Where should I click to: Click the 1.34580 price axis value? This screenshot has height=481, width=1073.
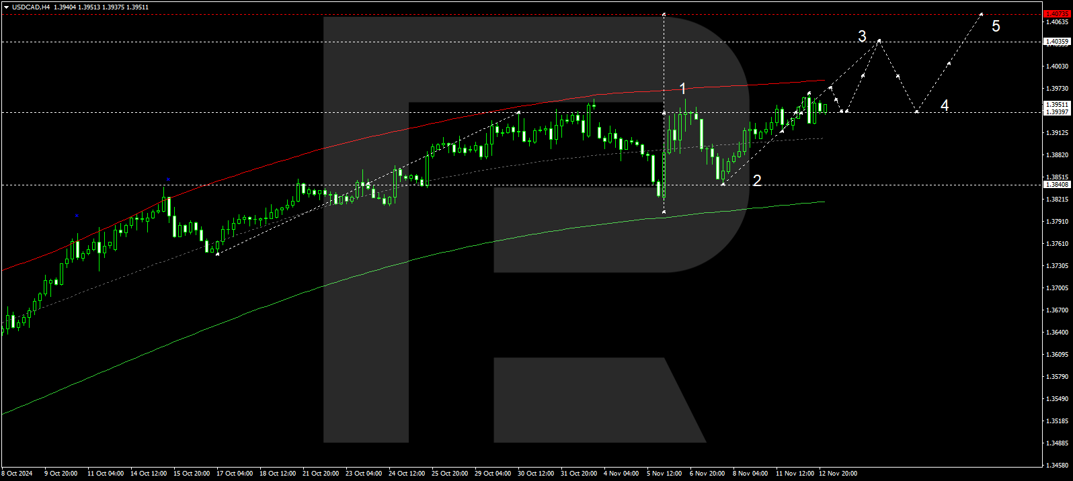tap(1058, 465)
